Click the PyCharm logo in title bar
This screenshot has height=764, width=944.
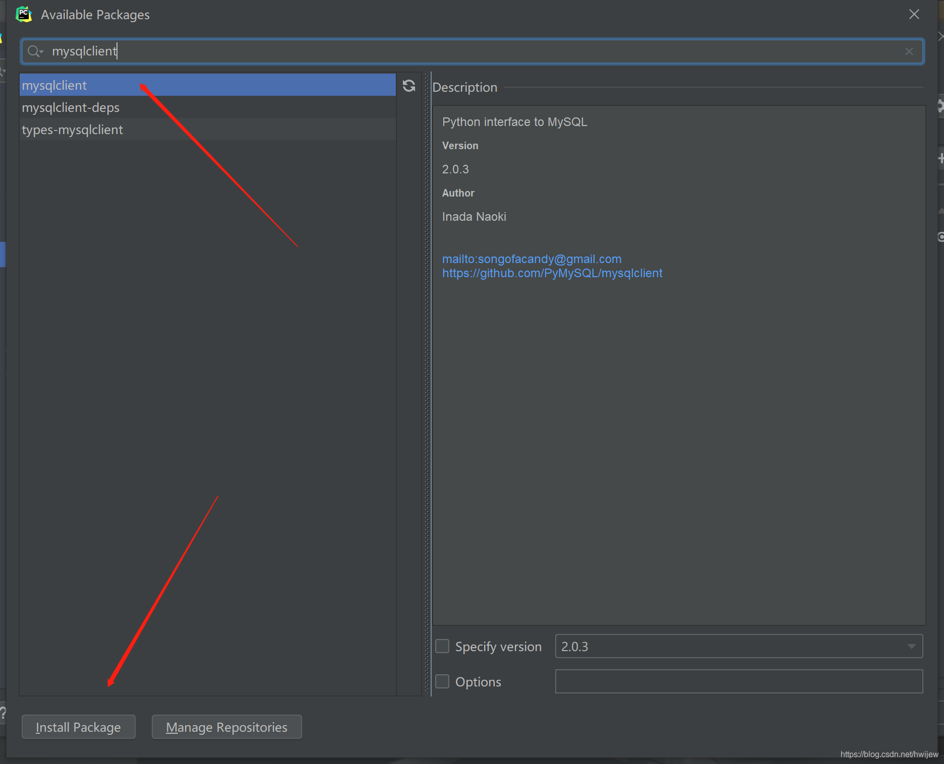point(24,15)
